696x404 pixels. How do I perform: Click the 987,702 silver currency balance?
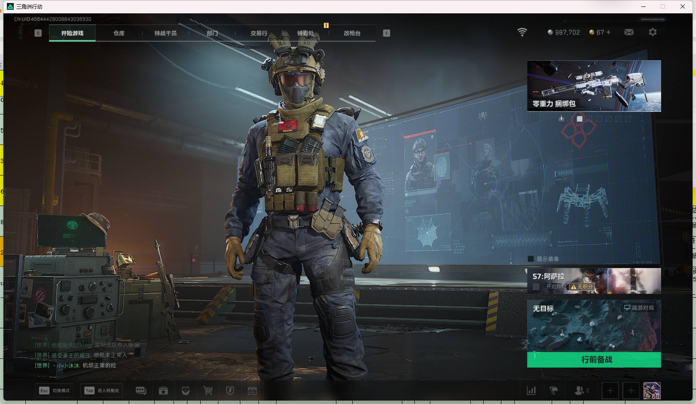[564, 32]
